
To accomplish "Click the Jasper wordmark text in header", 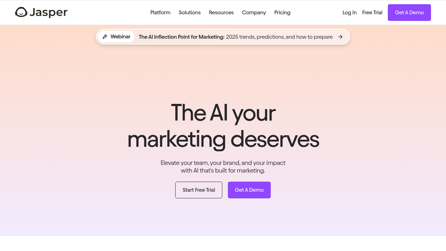I will pyautogui.click(x=48, y=13).
